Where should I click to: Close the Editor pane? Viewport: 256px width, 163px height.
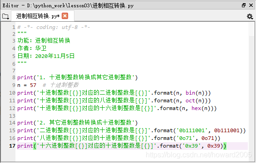coord(251,5)
